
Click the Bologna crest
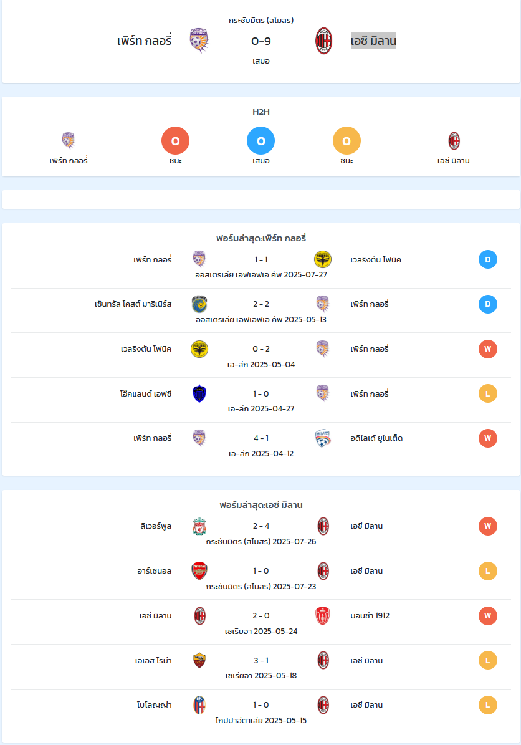[x=199, y=705]
